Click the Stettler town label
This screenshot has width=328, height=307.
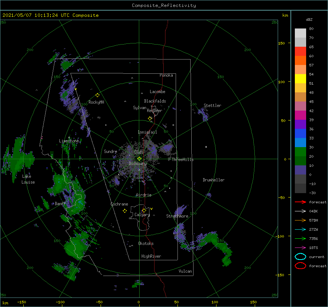point(212,105)
